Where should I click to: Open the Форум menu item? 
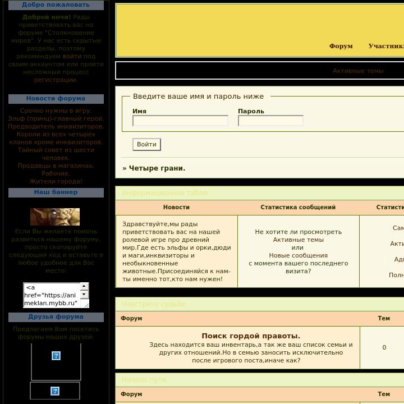pos(341,46)
